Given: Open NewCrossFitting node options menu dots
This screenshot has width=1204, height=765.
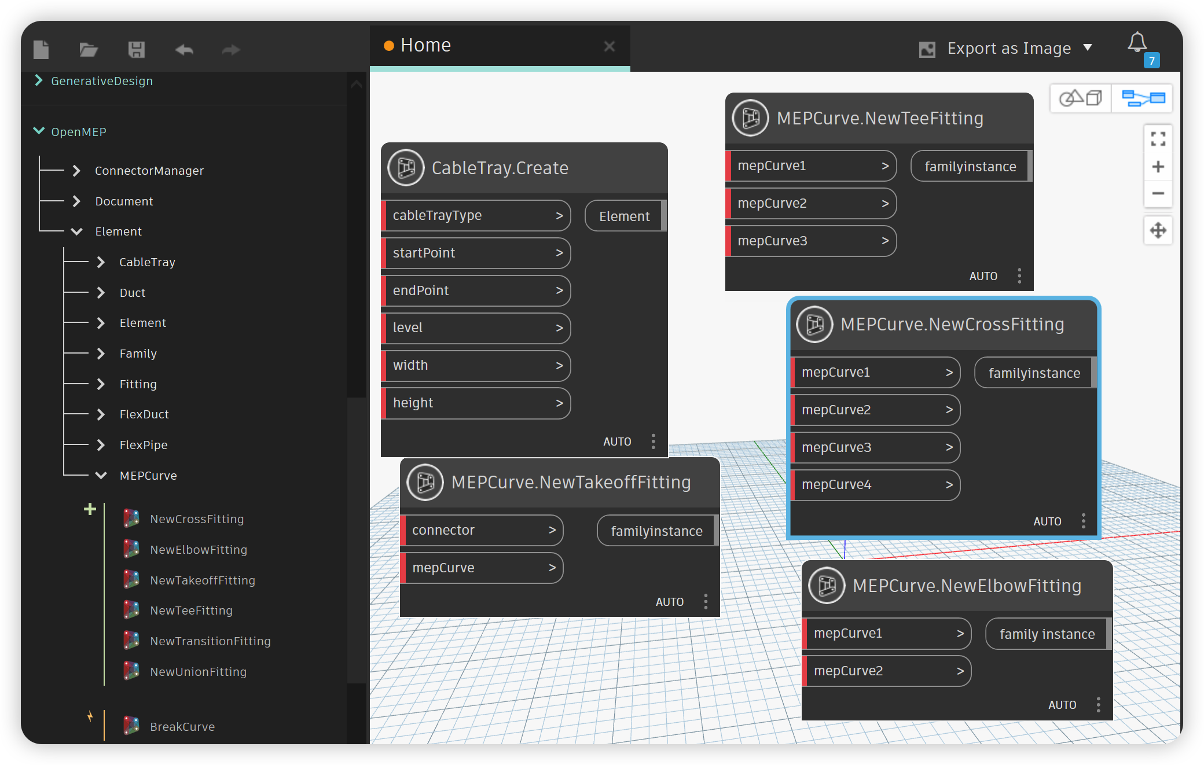Looking at the screenshot, I should (x=1083, y=521).
